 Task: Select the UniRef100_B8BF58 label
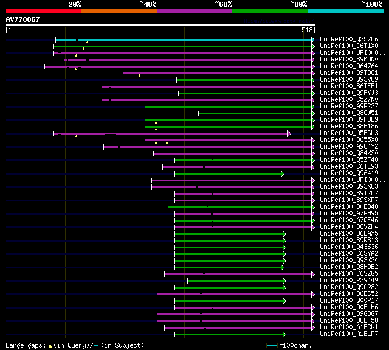pos(349,321)
